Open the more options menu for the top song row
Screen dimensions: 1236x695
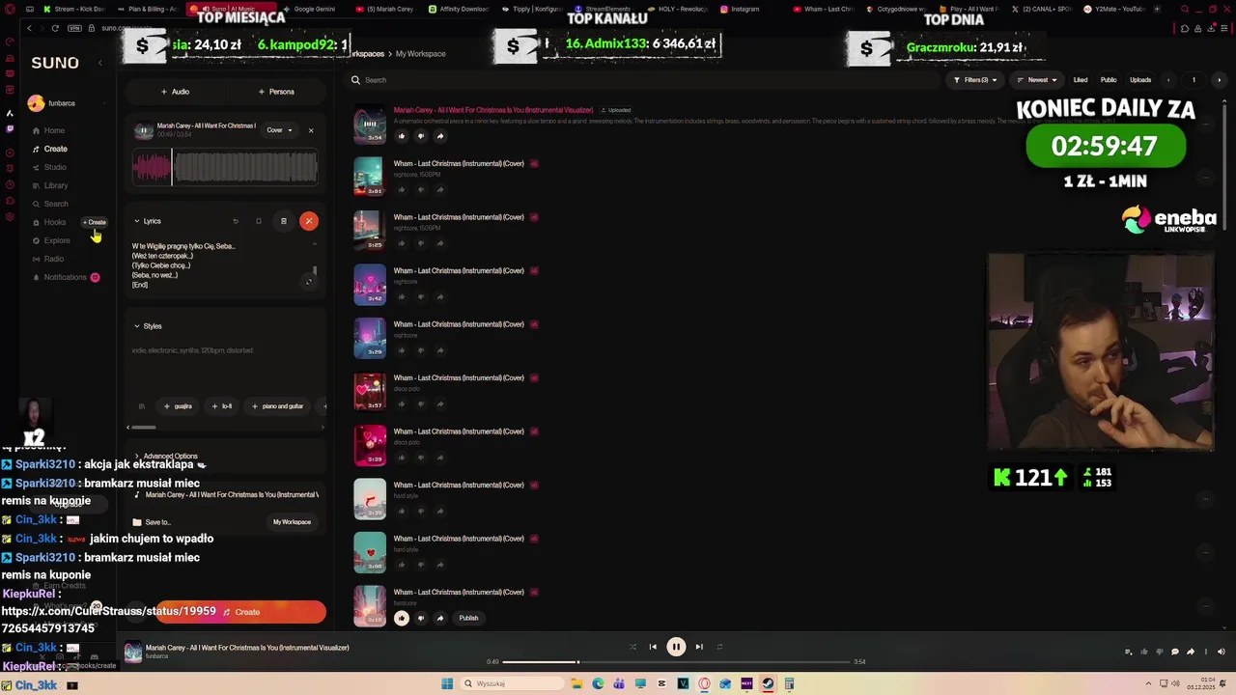1207,125
